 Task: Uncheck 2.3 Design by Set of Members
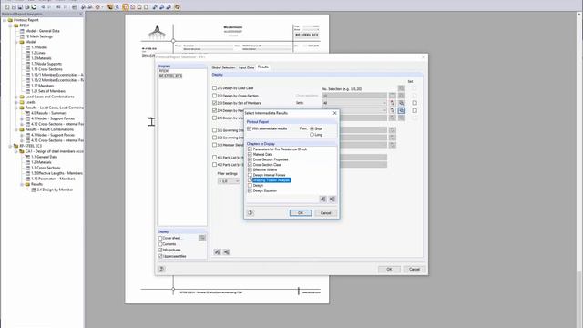214,103
